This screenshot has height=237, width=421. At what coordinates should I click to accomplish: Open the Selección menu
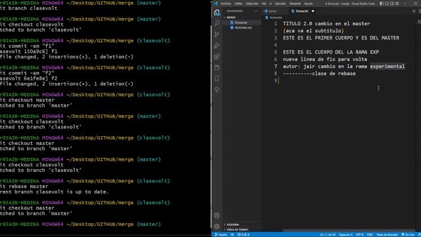coord(252,3)
